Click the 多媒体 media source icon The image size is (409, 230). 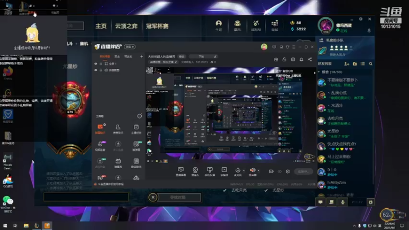click(224, 172)
